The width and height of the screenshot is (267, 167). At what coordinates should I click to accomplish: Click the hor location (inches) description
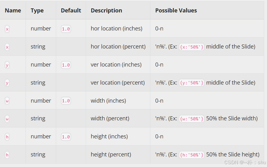coord(116,29)
